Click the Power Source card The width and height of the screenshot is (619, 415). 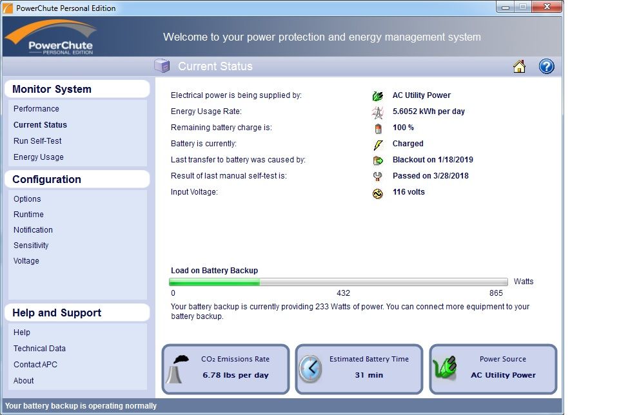[x=493, y=369]
